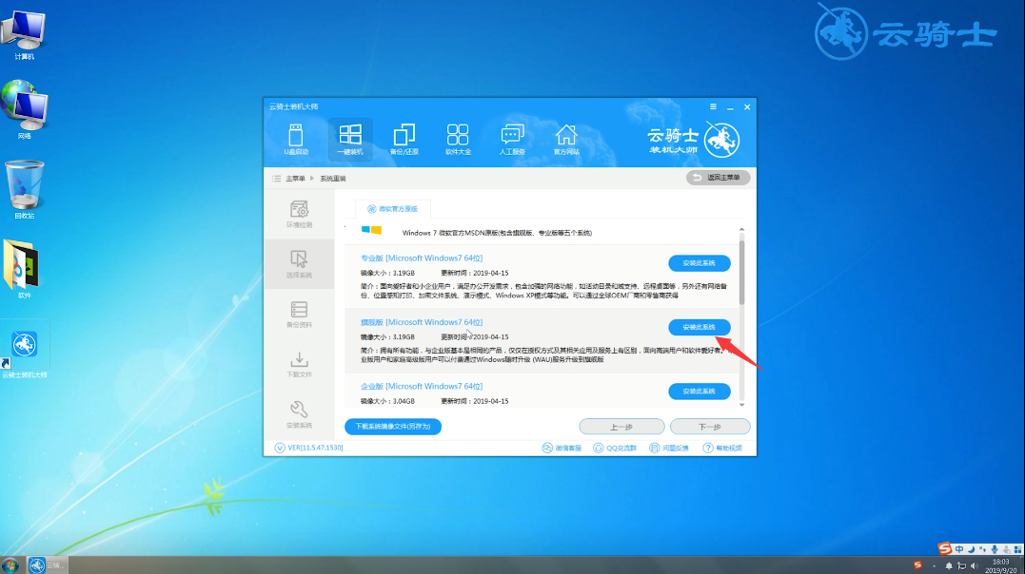1025x574 pixels.
Task: Open the U盘启动 (USB boot) tool
Action: click(x=295, y=139)
